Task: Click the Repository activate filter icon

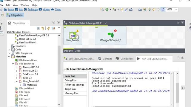Action: (x=53, y=28)
